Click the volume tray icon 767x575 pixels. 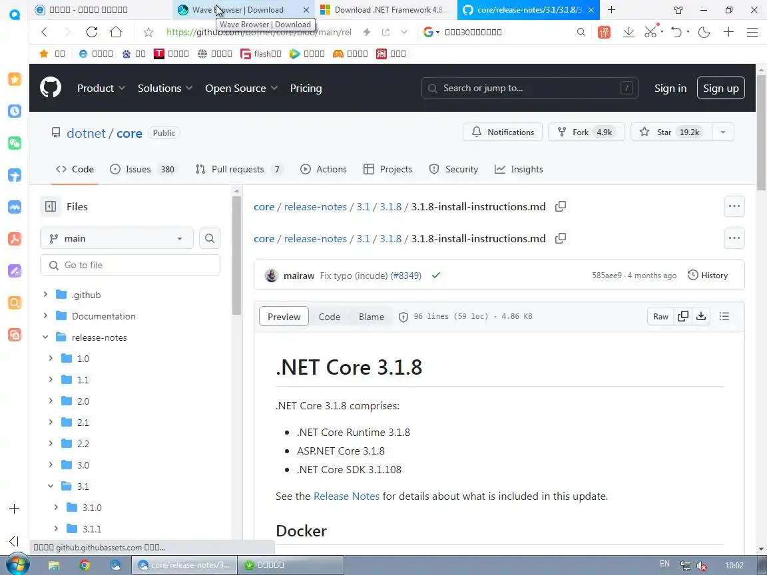pos(702,566)
